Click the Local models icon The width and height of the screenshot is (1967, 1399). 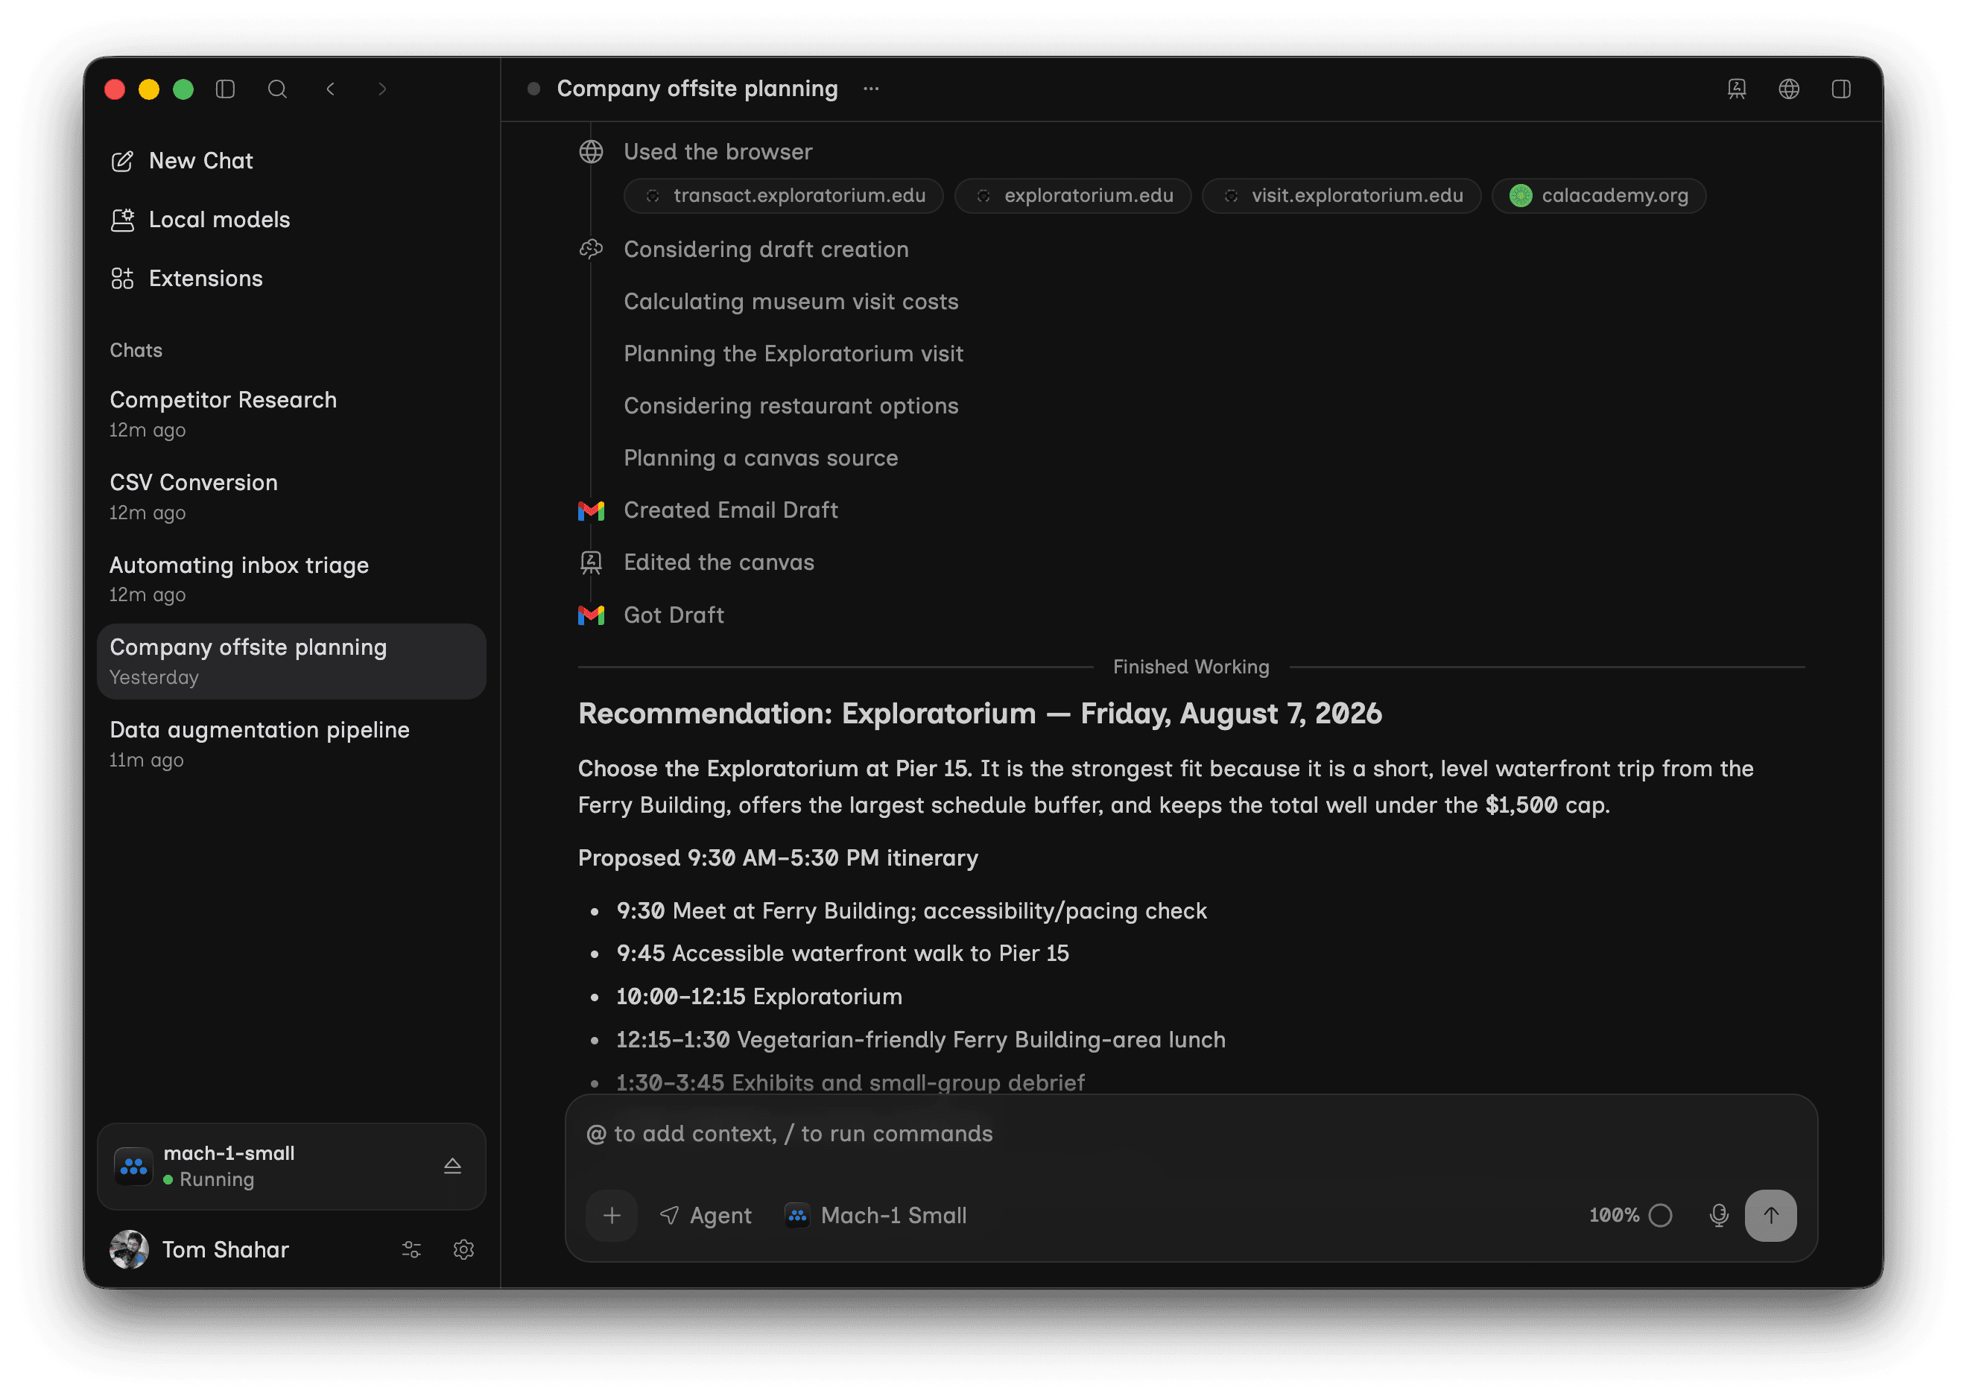pyautogui.click(x=122, y=220)
